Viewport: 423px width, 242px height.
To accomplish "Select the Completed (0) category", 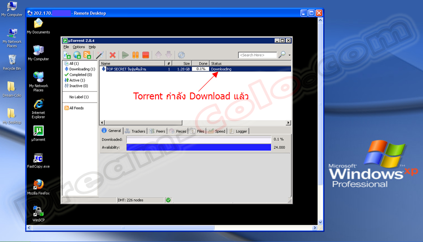I will pos(78,75).
